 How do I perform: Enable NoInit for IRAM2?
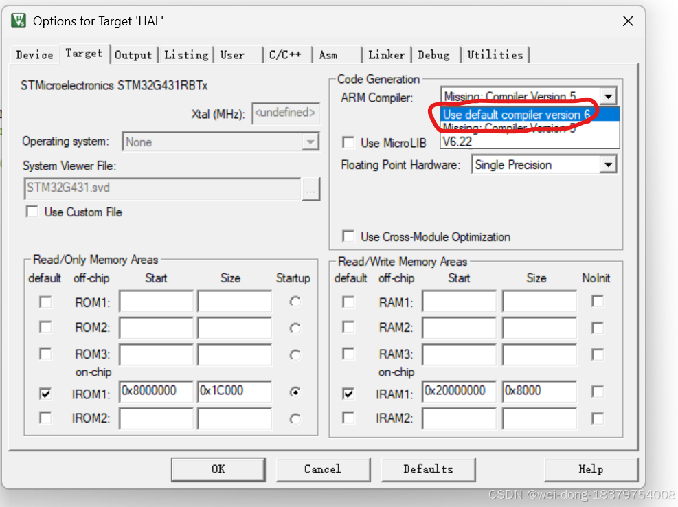[598, 418]
